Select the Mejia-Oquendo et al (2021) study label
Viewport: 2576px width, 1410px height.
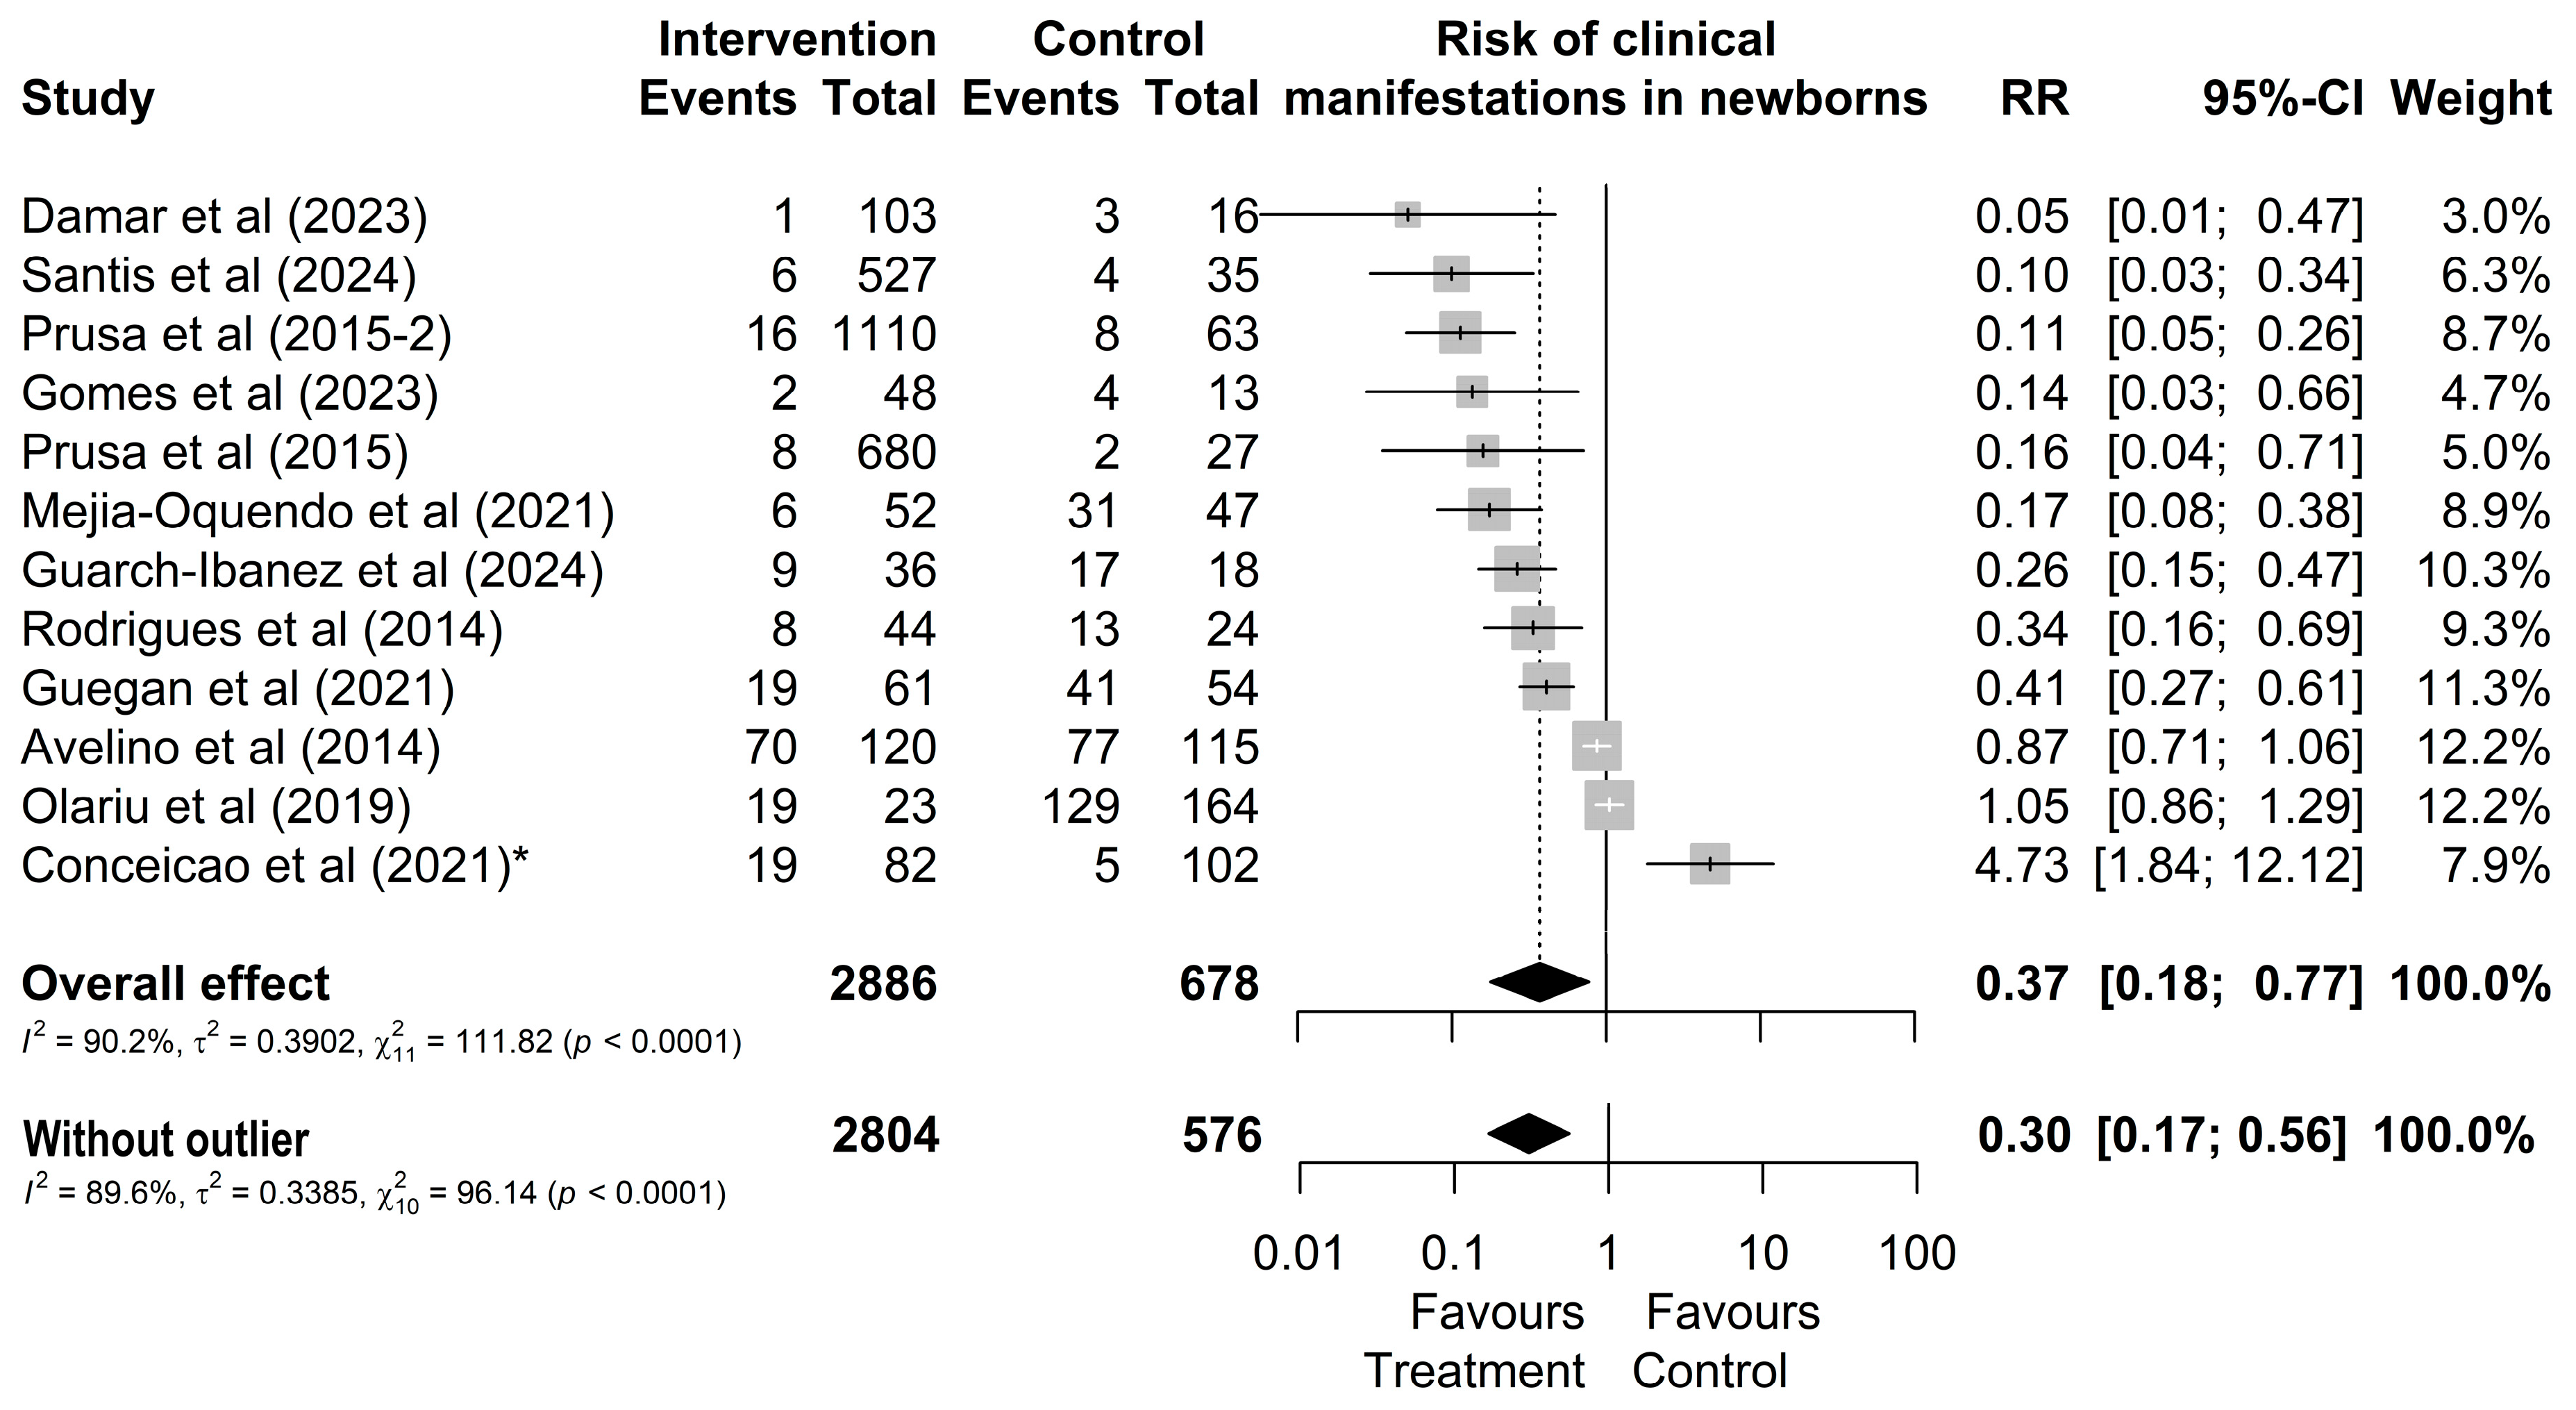tap(317, 511)
